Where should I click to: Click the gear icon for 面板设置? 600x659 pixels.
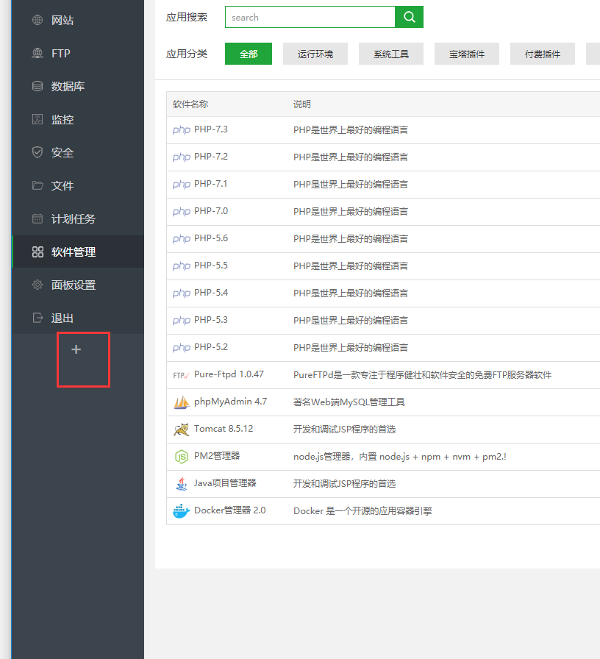(x=37, y=285)
